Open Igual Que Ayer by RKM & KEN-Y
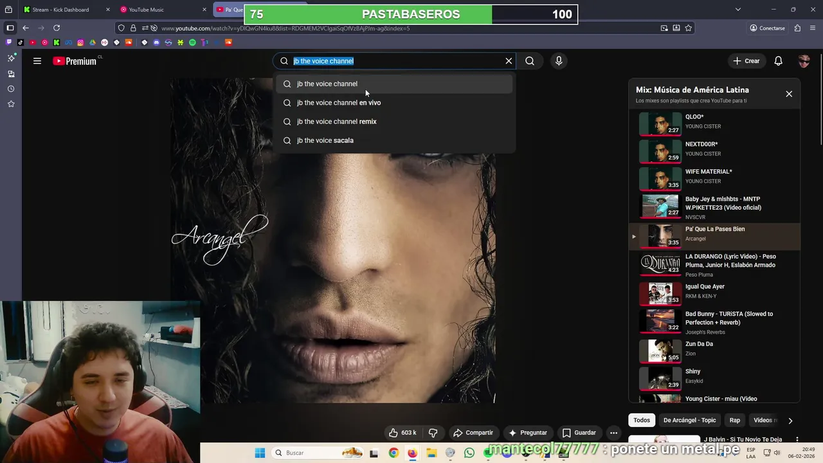This screenshot has width=823, height=463. coord(714,293)
